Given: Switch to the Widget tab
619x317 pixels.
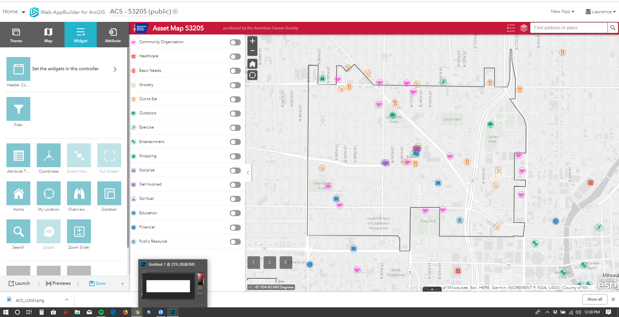Looking at the screenshot, I should (x=81, y=35).
